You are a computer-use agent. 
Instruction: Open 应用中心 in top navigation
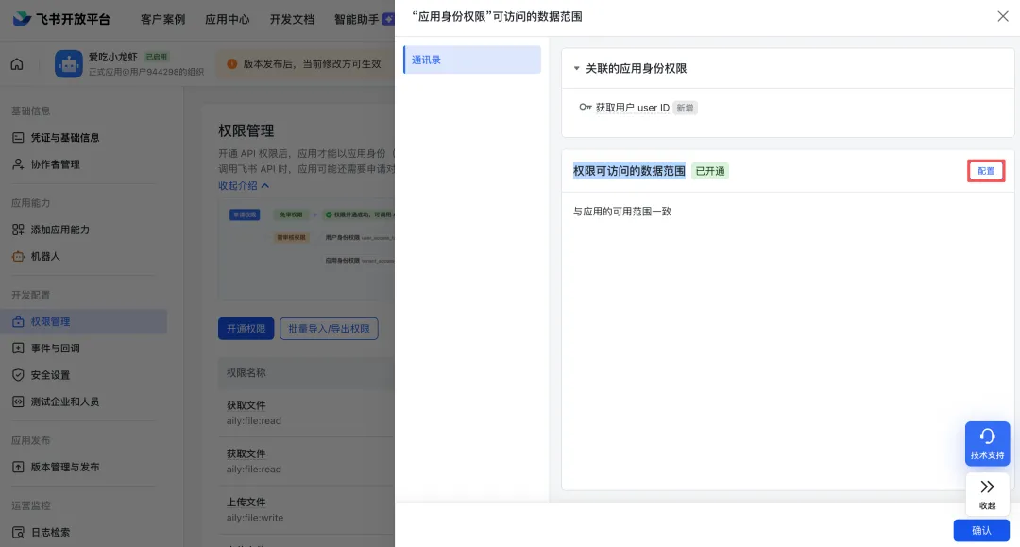[227, 20]
